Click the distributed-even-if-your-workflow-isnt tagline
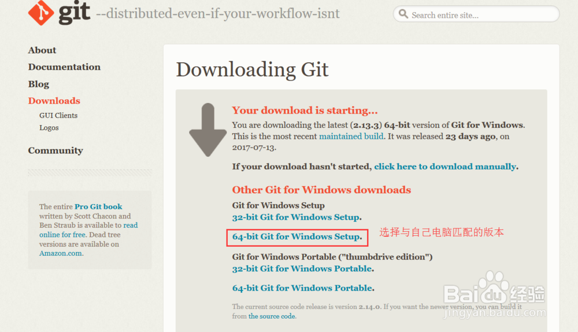578x332 pixels. 218,14
